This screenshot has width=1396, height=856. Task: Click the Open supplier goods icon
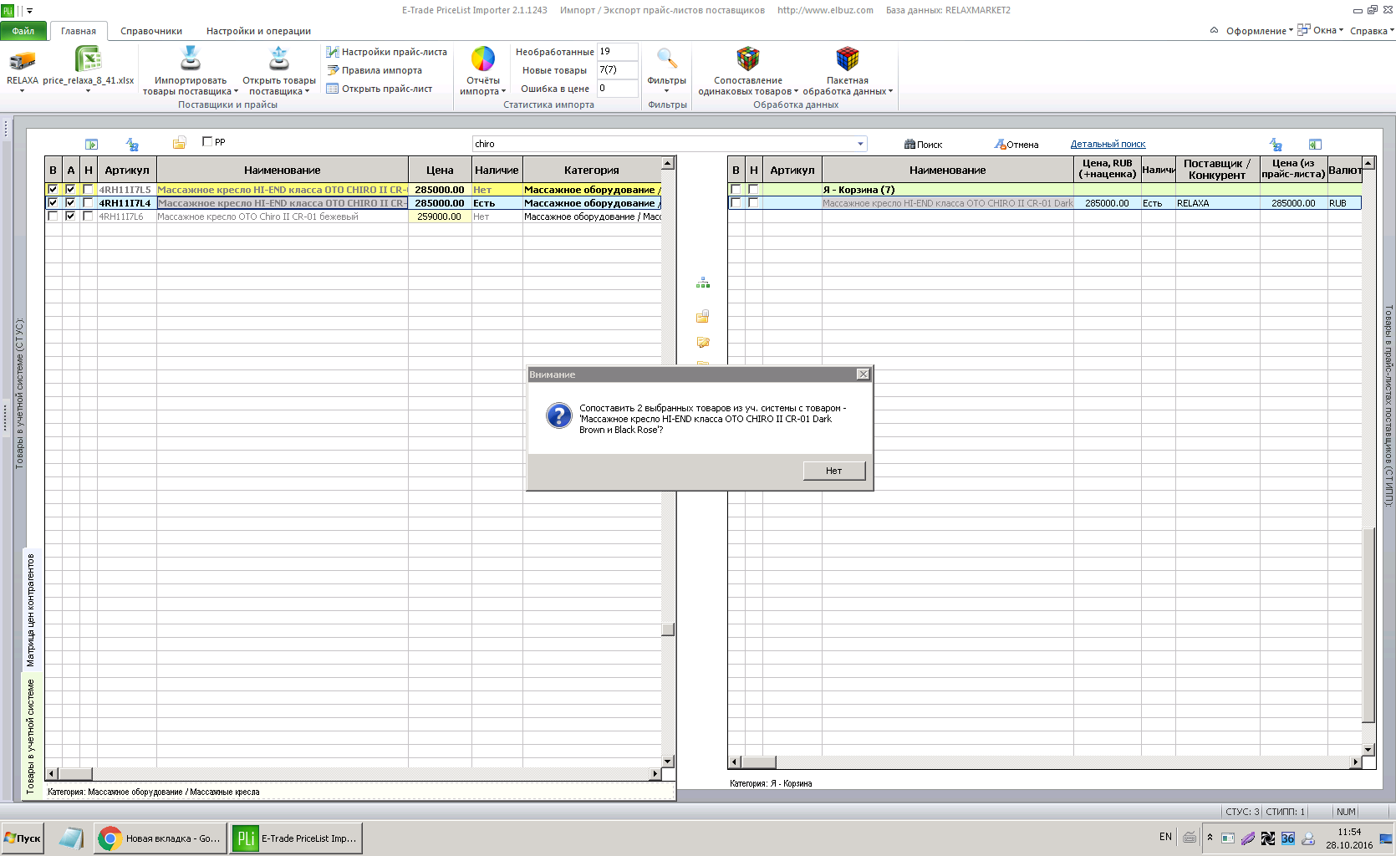(x=279, y=59)
